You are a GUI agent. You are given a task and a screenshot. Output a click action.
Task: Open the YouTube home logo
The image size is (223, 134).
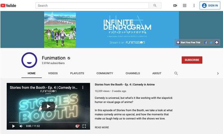click(8, 6)
